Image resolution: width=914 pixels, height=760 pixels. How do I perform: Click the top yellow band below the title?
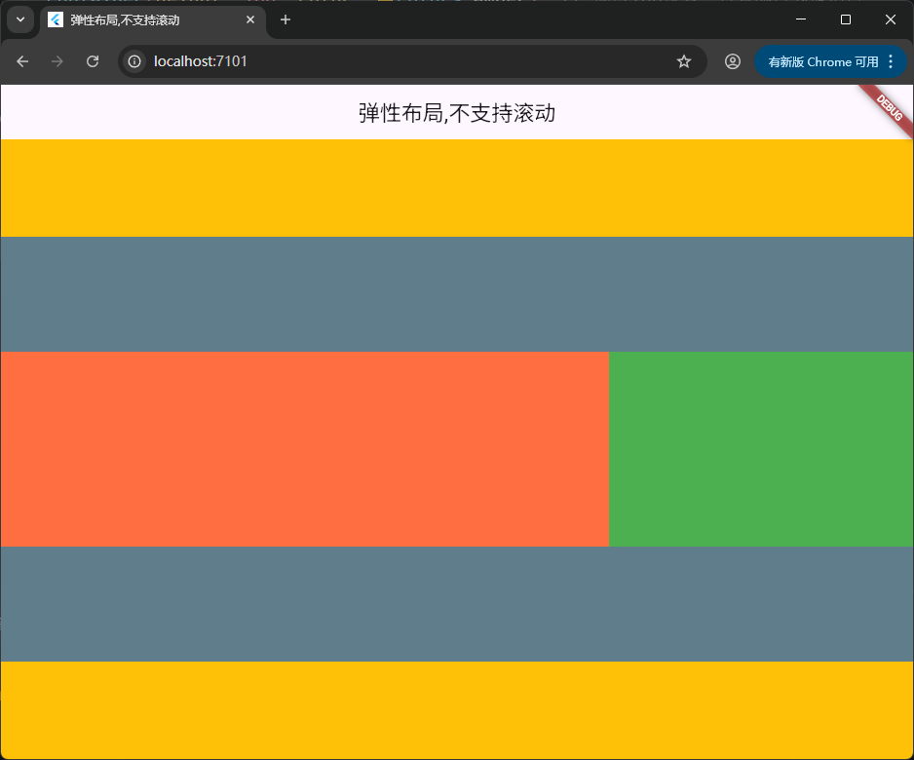tap(456, 188)
